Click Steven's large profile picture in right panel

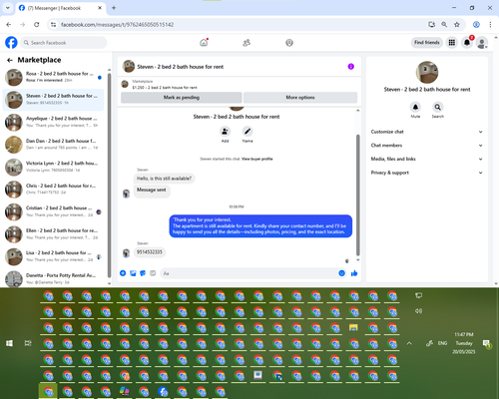(x=427, y=72)
